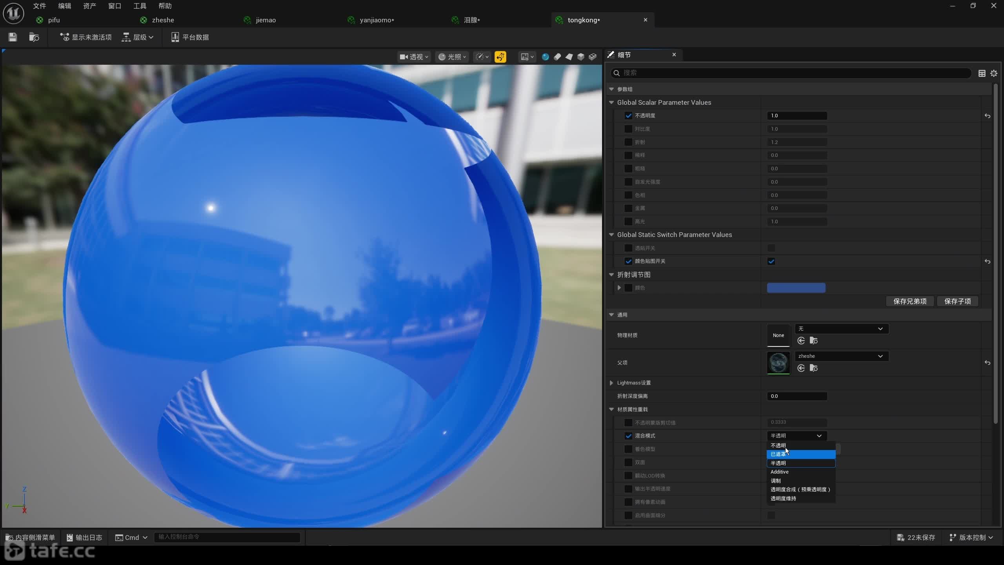The image size is (1004, 565).
Task: Select 调制 modulate blend mode
Action: 801,481
